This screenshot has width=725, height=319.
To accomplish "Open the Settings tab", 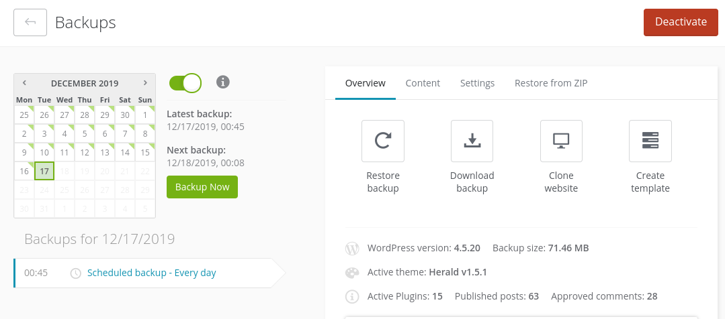I will tap(477, 83).
